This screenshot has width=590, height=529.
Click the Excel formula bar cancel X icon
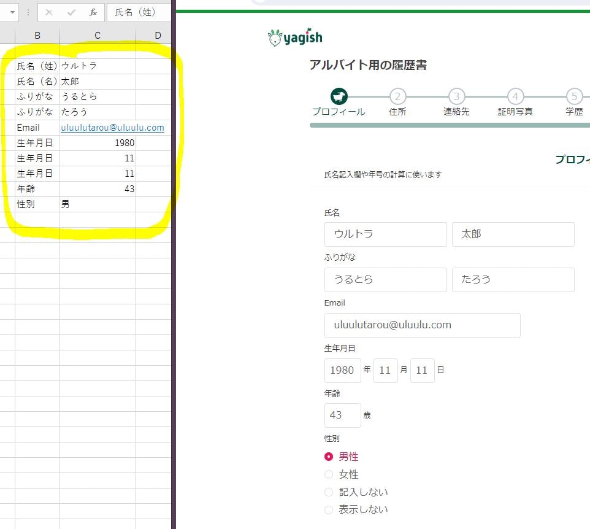(49, 12)
